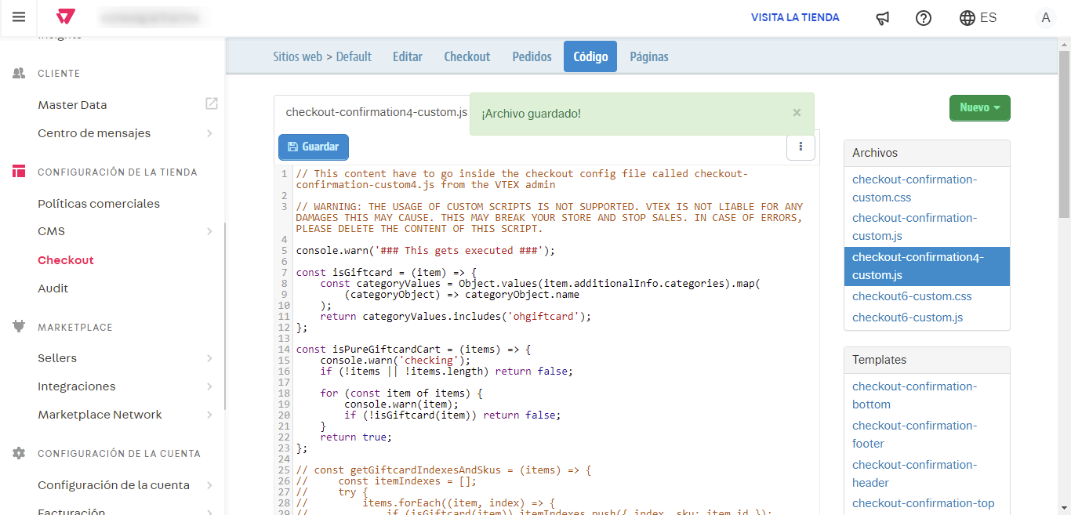Open Master Data external link icon
Screen dimensions: 1071x515
pyautogui.click(x=212, y=103)
